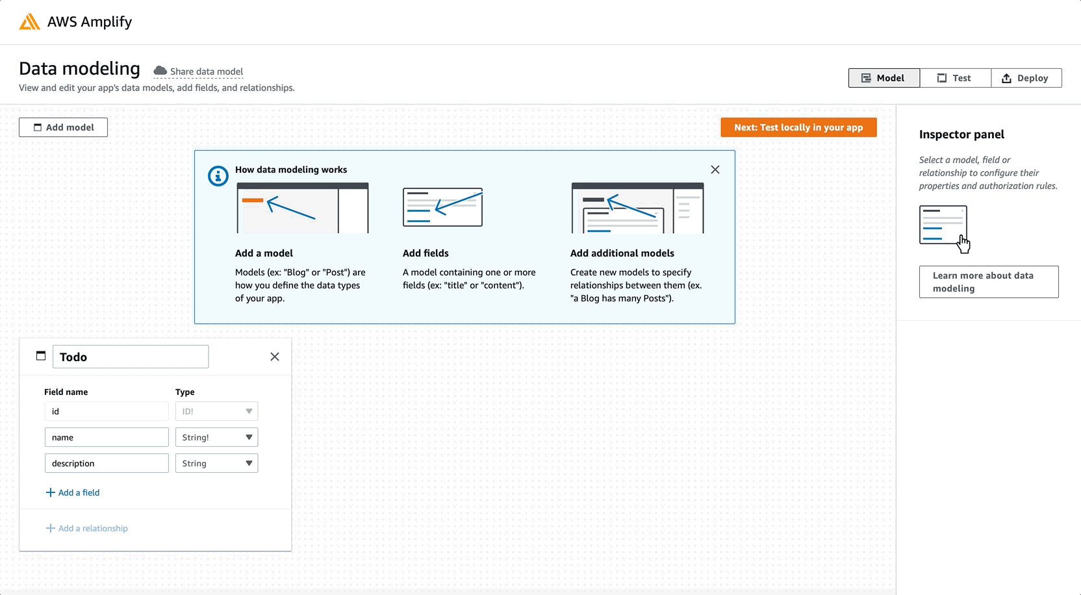Click the Inspector panel heading
This screenshot has width=1081, height=595.
pos(961,134)
